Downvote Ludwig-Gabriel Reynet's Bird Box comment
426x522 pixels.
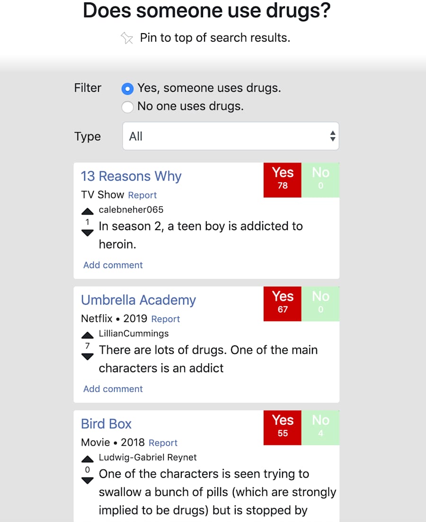pos(88,480)
